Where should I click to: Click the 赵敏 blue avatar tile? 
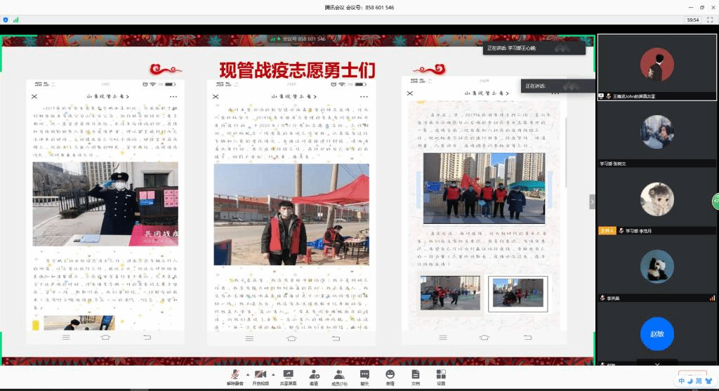[x=657, y=335]
